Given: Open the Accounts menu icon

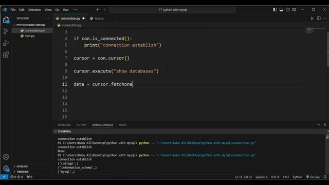Looking at the screenshot, I should click(x=6, y=157).
